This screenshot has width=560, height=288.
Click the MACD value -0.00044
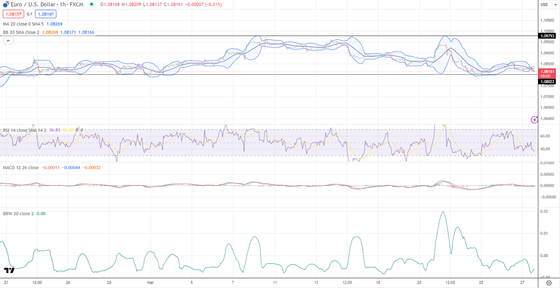pyautogui.click(x=71, y=168)
